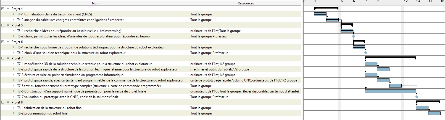Image resolution: width=445 pixels, height=120 pixels.
Task: Click the bullet icon next to Projet 6
Action: pos(8,42)
